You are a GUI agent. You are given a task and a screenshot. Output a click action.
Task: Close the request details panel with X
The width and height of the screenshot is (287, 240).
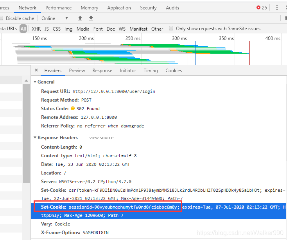tap(36, 70)
